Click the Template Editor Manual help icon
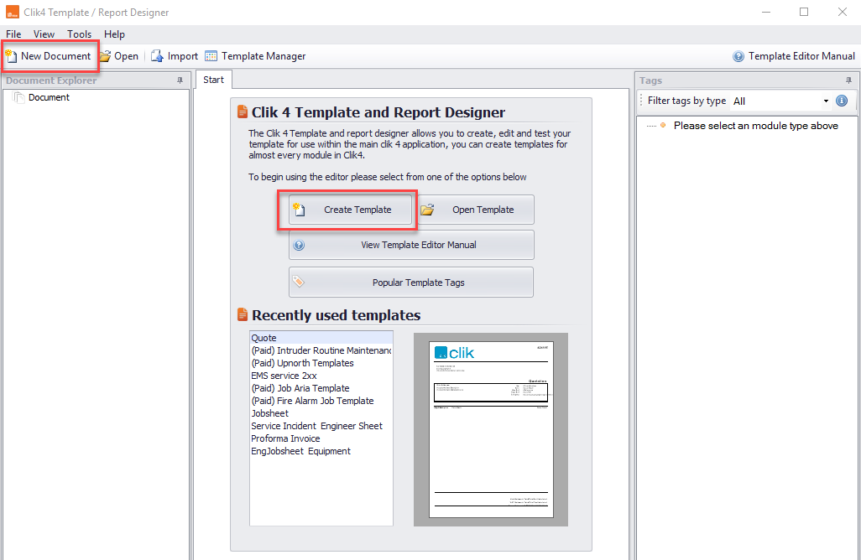Screen dimensions: 861x560 tap(738, 56)
